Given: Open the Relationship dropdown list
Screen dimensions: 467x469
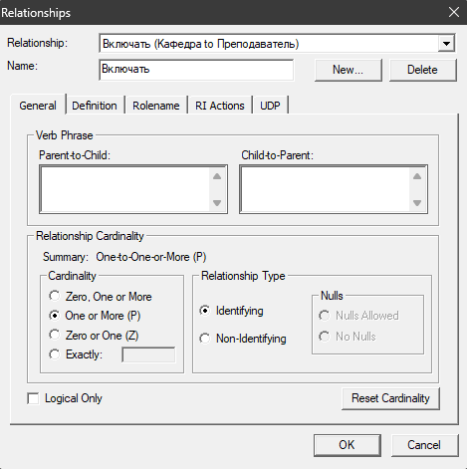Looking at the screenshot, I should [x=446, y=44].
